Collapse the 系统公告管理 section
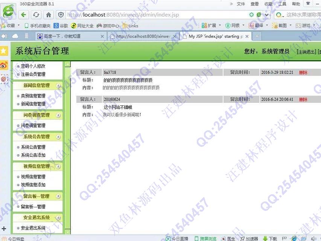321x241 pixels. (x=58, y=137)
